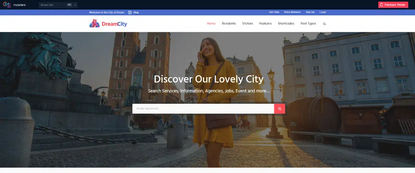Open the Visitors menu
Viewport: 415px width, 173px height.
(x=248, y=24)
